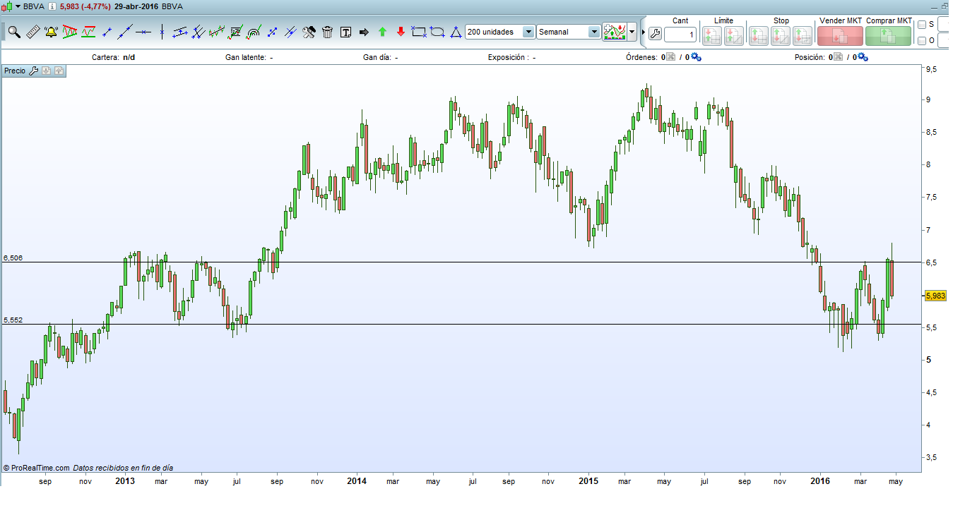This screenshot has height=508, width=965.
Task: Click Precio panel move down icon
Action: coord(46,71)
